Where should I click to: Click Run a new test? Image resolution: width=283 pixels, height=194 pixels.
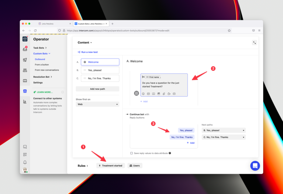tap(88, 52)
